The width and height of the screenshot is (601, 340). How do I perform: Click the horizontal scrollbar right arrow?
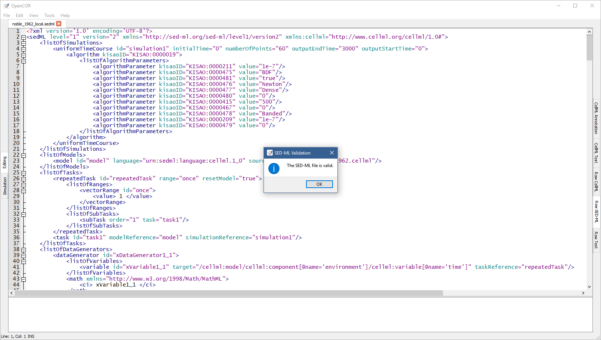(x=583, y=293)
